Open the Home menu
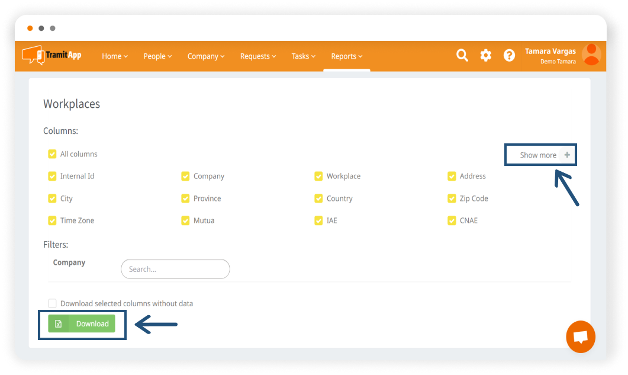This screenshot has height=375, width=628. click(x=115, y=56)
